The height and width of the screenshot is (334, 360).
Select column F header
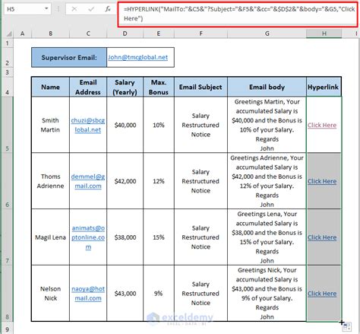(x=201, y=33)
